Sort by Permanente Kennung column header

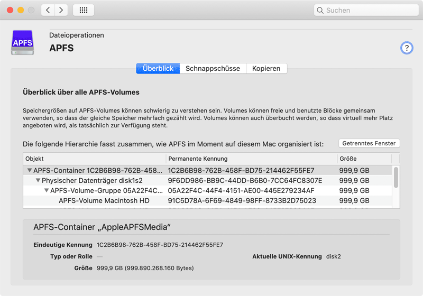(252, 159)
